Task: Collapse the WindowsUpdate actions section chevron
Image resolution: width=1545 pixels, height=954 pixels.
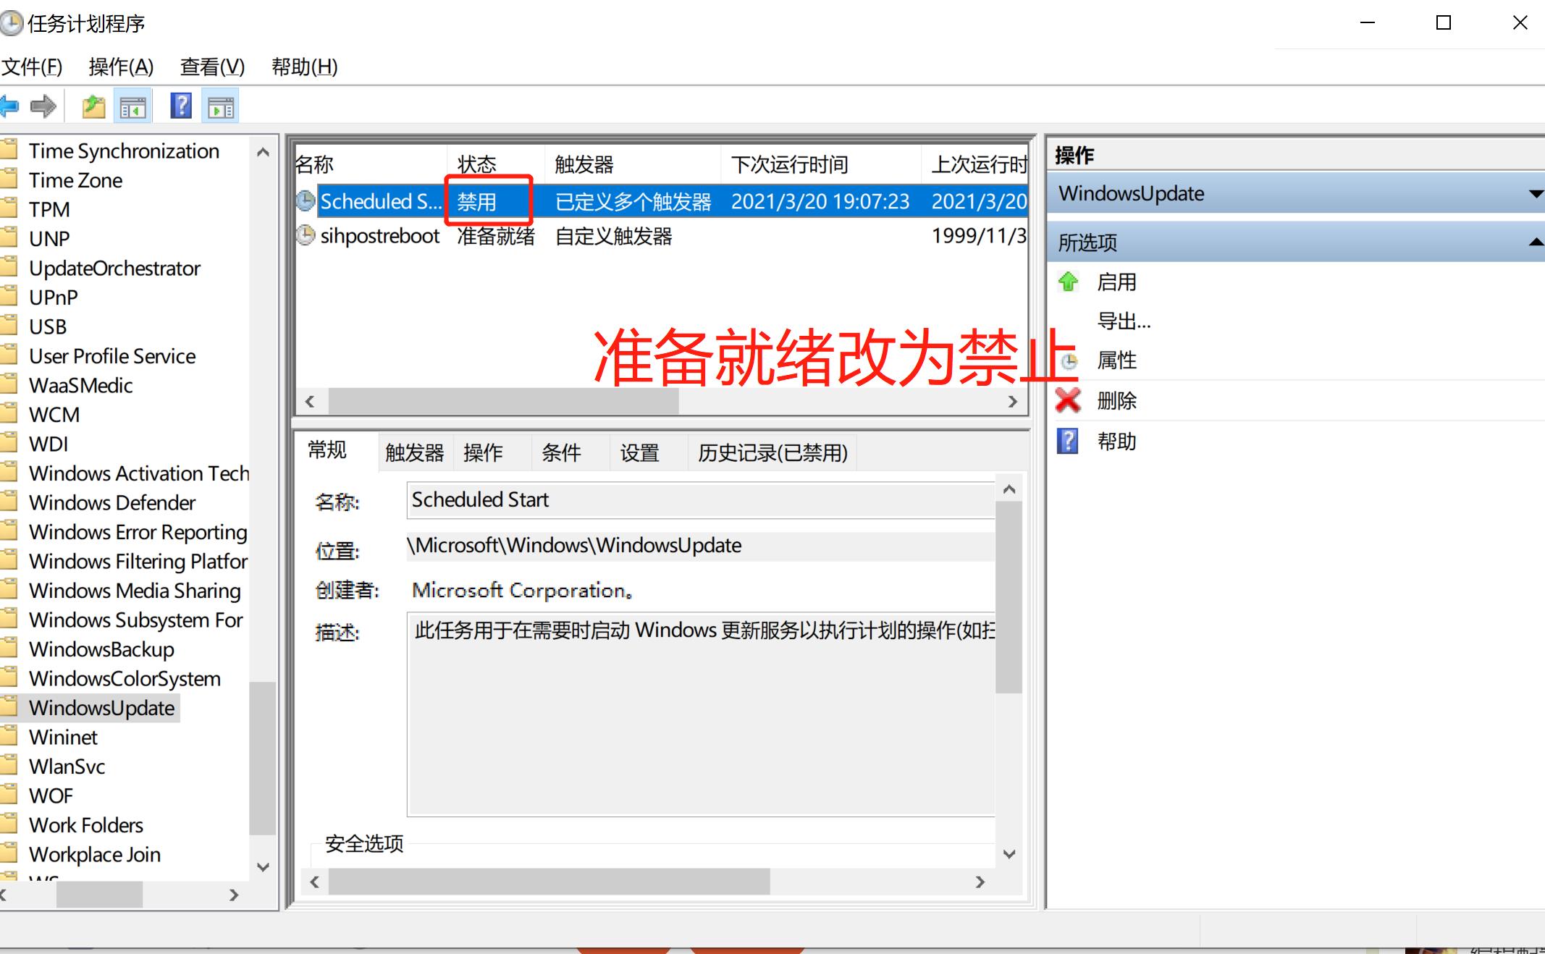Action: tap(1536, 193)
